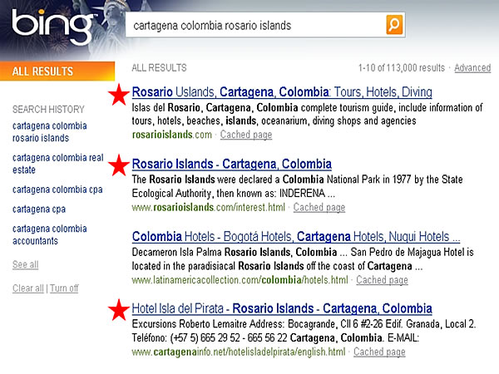Click the orange magnifier search button
The image size is (499, 374).
click(x=395, y=25)
